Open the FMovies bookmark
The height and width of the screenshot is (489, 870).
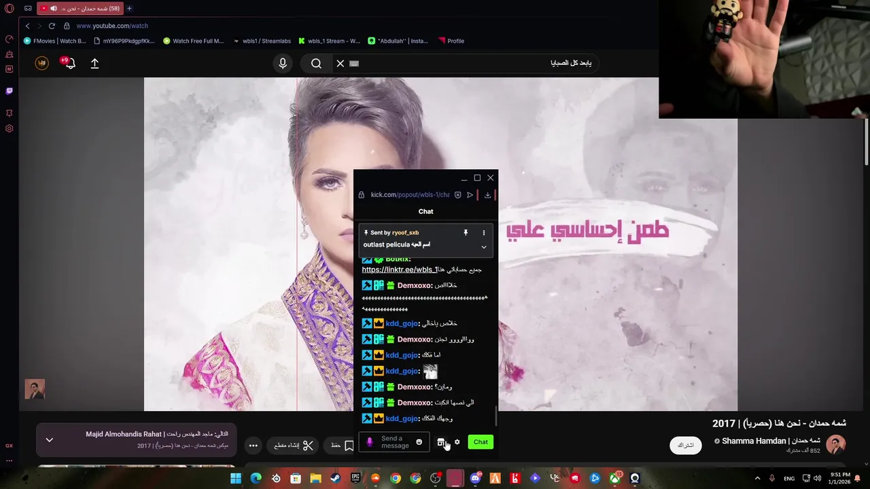pyautogui.click(x=54, y=41)
